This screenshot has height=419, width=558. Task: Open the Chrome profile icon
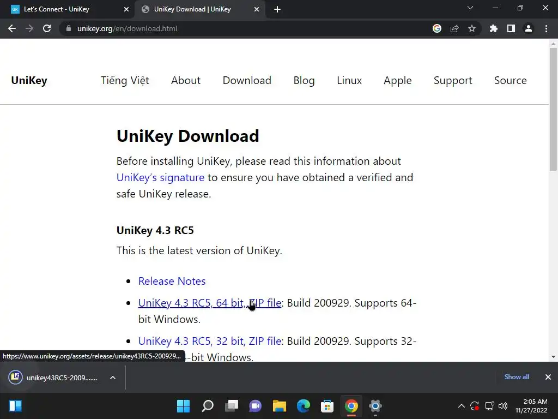[x=528, y=28]
